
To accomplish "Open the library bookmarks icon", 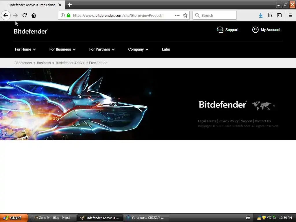I will point(270,15).
